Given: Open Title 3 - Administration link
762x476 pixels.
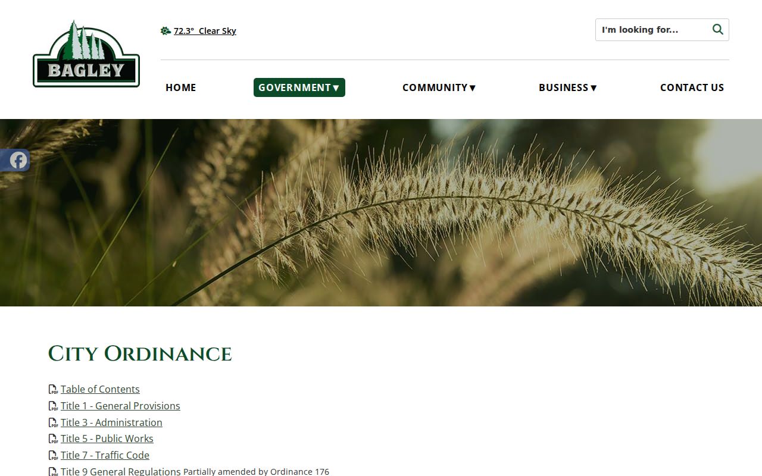Looking at the screenshot, I should (x=111, y=422).
